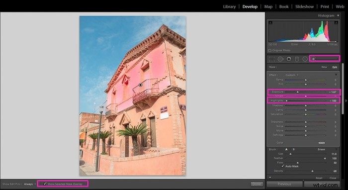Toggle shadow clipping indicator in histogram
348x190 pixels.
[x=270, y=22]
